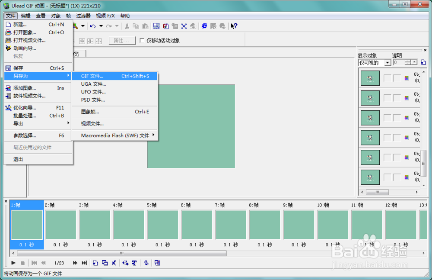Select 打开图象... from file menu
Screen dimensions: 432x280
pyautogui.click(x=38, y=32)
